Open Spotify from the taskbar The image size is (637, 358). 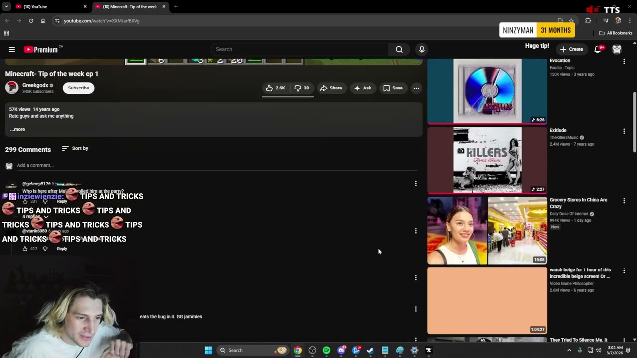pyautogui.click(x=326, y=350)
